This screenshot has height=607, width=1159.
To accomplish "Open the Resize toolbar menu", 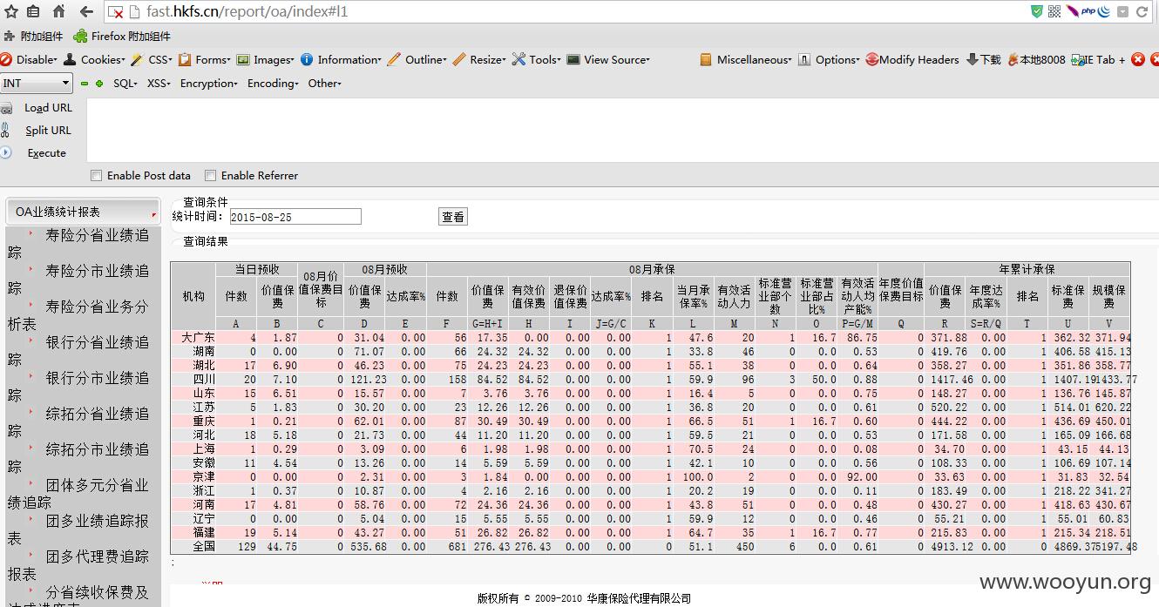I will click(x=478, y=59).
